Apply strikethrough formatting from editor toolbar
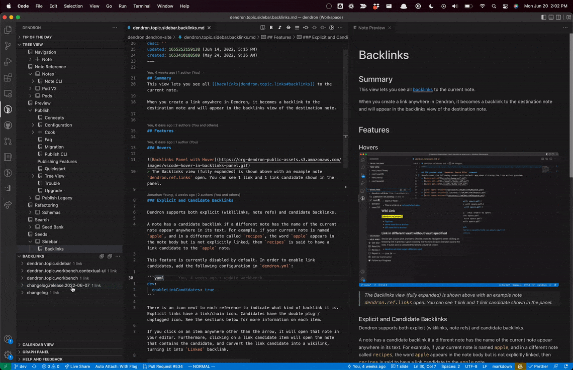Image resolution: width=573 pixels, height=370 pixels. click(289, 28)
